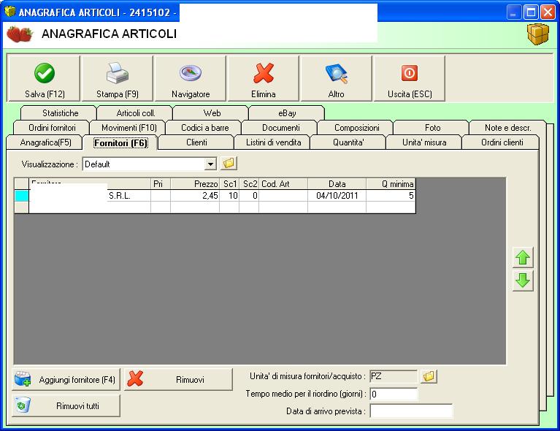Click the printer Stampa (F9) icon
The width and height of the screenshot is (560, 431).
118,73
